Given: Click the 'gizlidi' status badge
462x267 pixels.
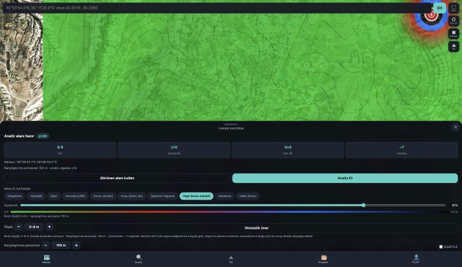Looking at the screenshot, I should point(43,136).
